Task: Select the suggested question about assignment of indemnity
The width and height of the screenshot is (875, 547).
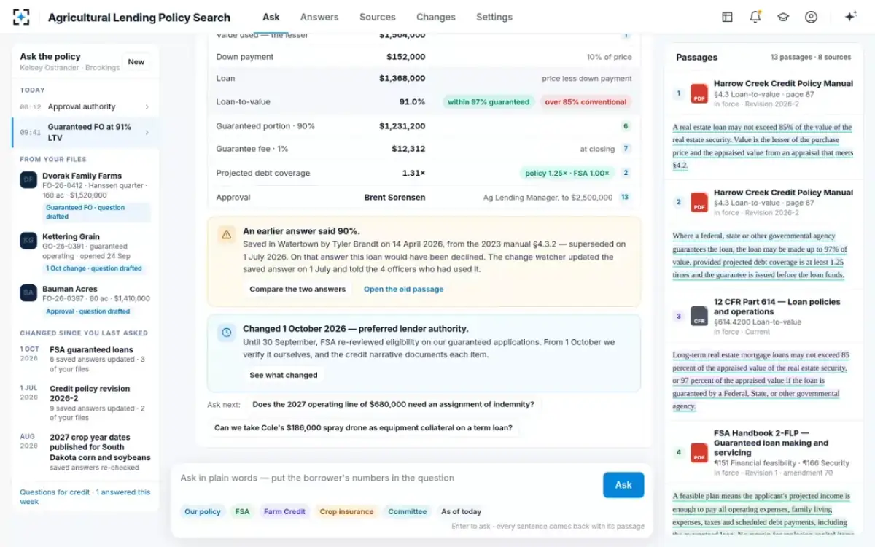Action: pos(394,404)
